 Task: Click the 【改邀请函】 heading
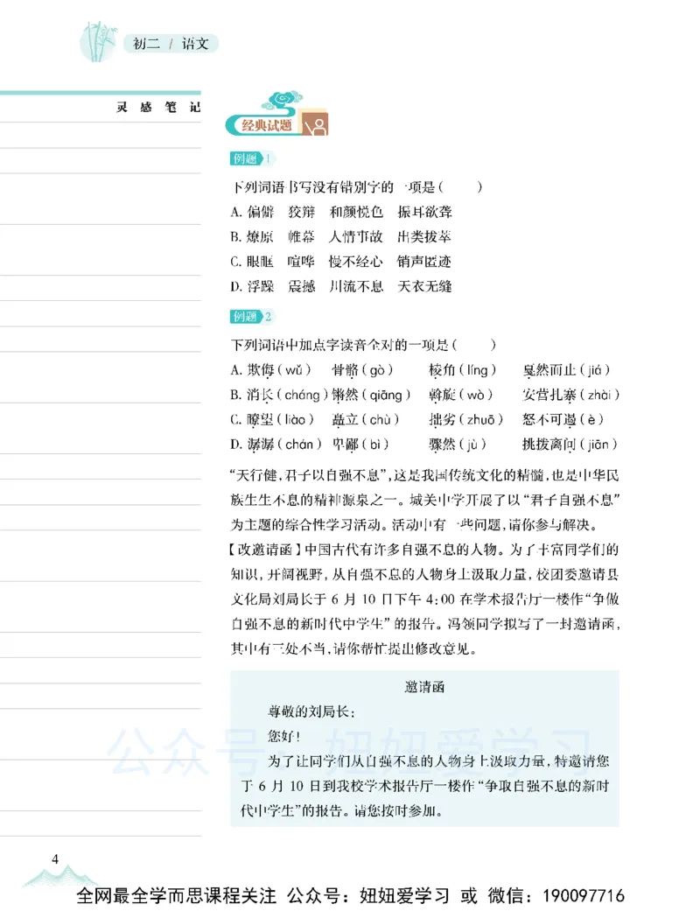[263, 550]
